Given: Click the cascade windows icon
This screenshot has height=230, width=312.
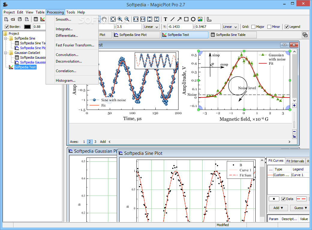Looking at the screenshot, I should (305, 35).
